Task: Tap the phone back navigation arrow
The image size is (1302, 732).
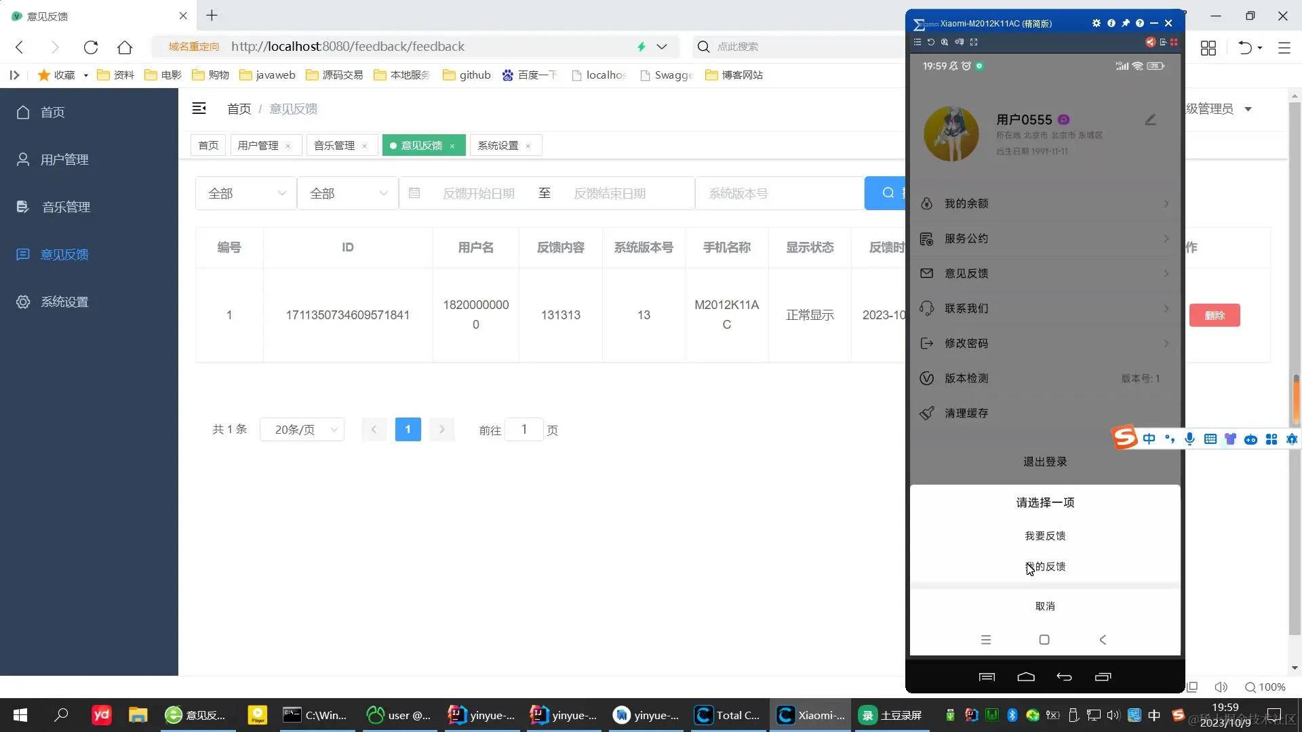Action: pos(1103,640)
